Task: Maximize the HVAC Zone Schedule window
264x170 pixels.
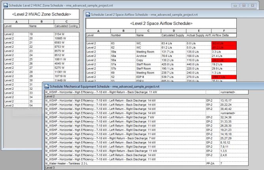Action: (x=244, y=6)
